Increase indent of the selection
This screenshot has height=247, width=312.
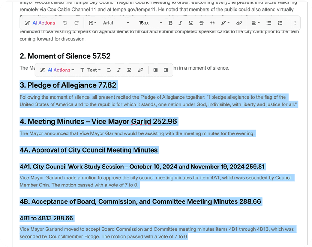click(155, 70)
